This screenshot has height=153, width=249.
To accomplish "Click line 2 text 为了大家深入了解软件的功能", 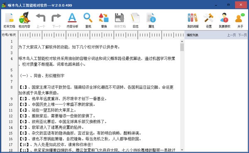I will (69, 47).
